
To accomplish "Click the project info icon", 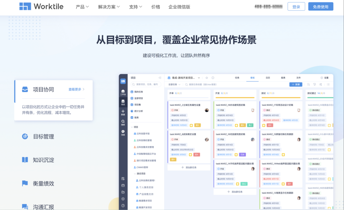I will coord(213,78).
